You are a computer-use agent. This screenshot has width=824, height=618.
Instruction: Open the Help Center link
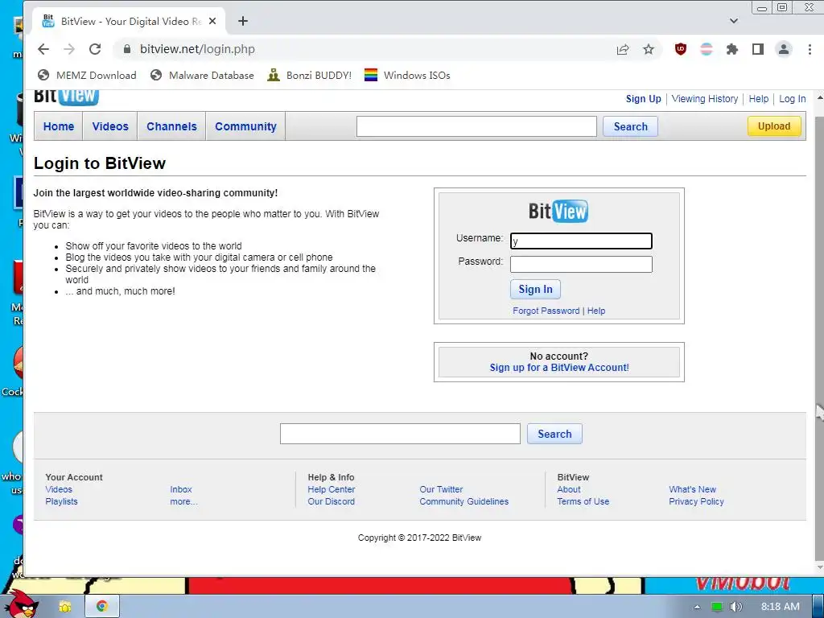(331, 489)
